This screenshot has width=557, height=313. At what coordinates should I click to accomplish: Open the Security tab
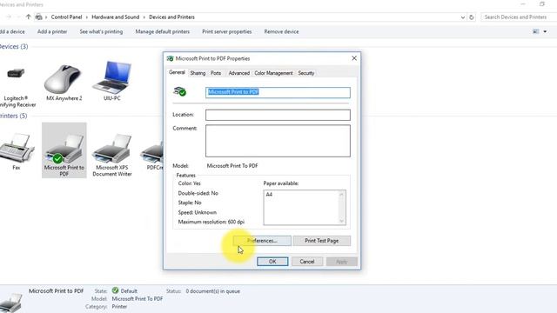305,73
